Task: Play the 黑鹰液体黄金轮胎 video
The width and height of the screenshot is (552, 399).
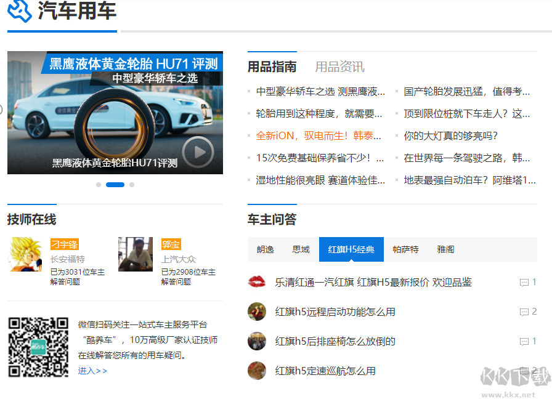Action: pos(198,152)
